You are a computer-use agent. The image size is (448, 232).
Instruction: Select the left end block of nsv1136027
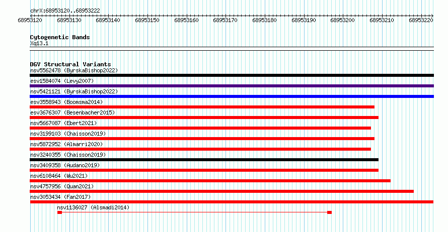(x=59, y=212)
